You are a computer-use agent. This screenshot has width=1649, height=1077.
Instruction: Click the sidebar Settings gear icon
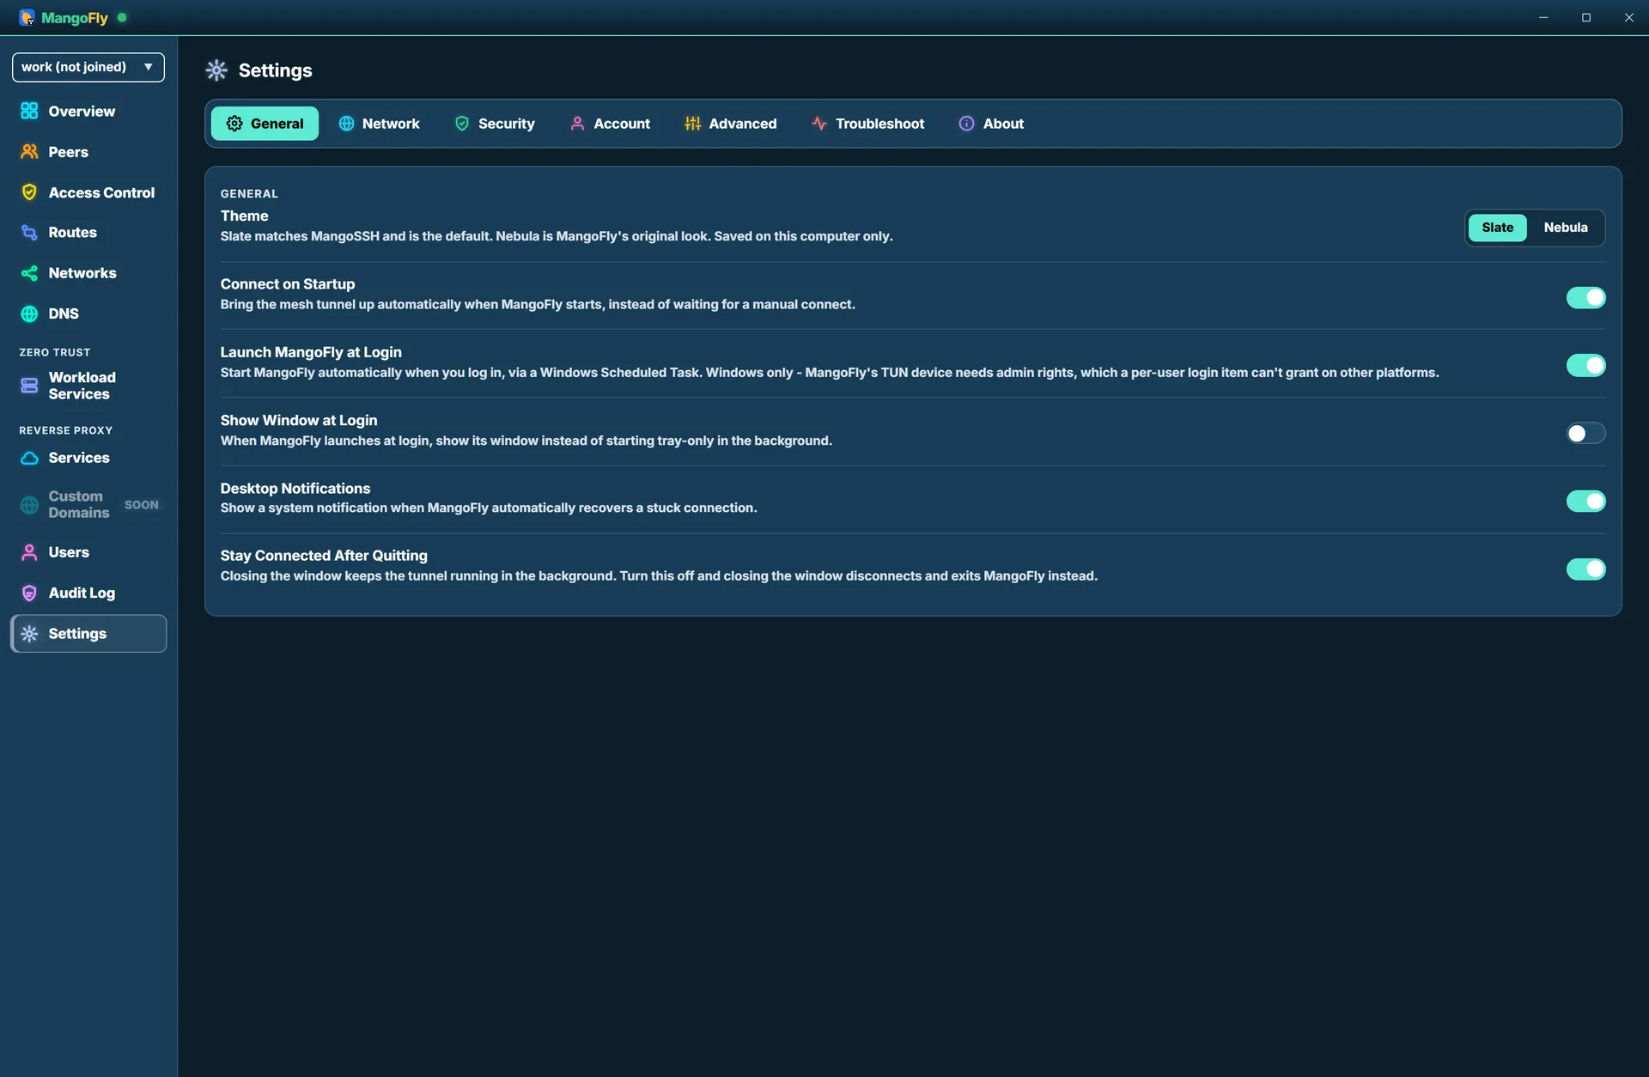click(x=29, y=634)
